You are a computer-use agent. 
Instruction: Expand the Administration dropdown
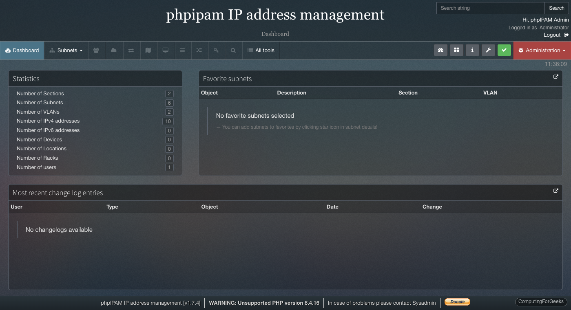coord(542,50)
